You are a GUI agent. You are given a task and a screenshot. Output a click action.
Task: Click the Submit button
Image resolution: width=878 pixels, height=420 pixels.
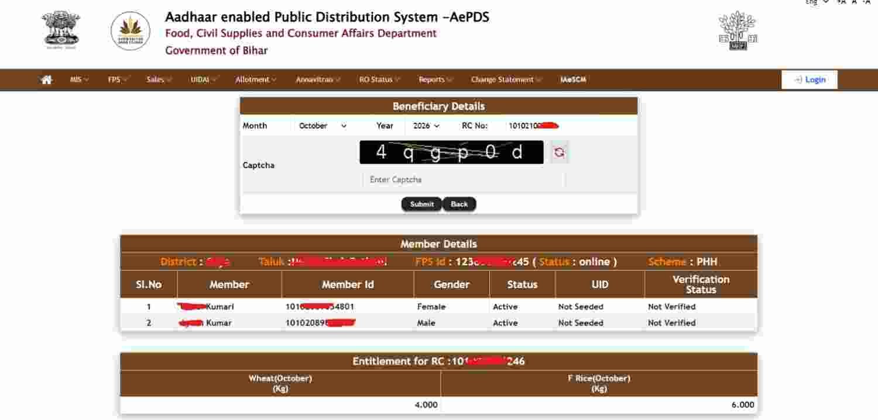click(421, 204)
